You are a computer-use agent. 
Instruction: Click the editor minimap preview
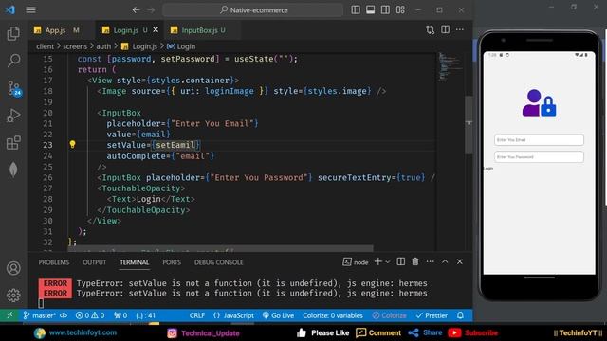coord(450,66)
